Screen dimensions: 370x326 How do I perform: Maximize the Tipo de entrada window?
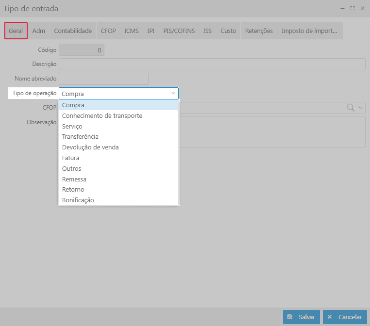click(353, 8)
